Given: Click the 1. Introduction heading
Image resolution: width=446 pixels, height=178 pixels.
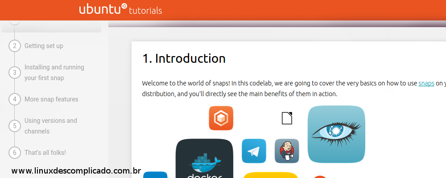Looking at the screenshot, I should tap(184, 58).
